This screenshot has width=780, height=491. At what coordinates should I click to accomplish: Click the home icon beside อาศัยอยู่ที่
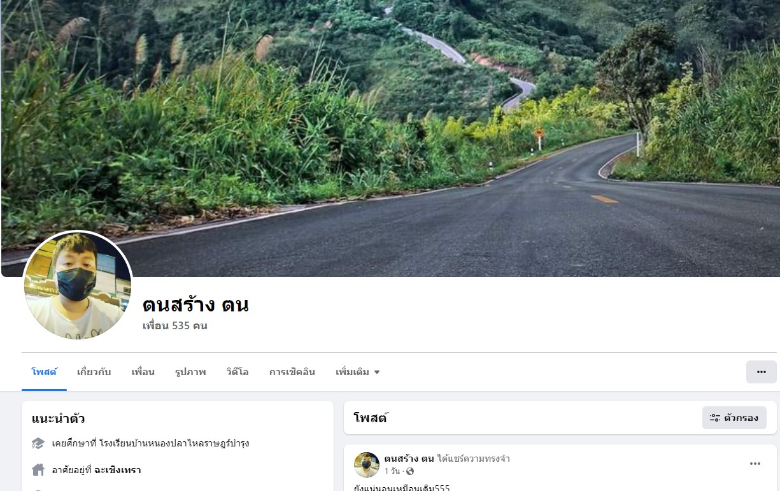38,470
